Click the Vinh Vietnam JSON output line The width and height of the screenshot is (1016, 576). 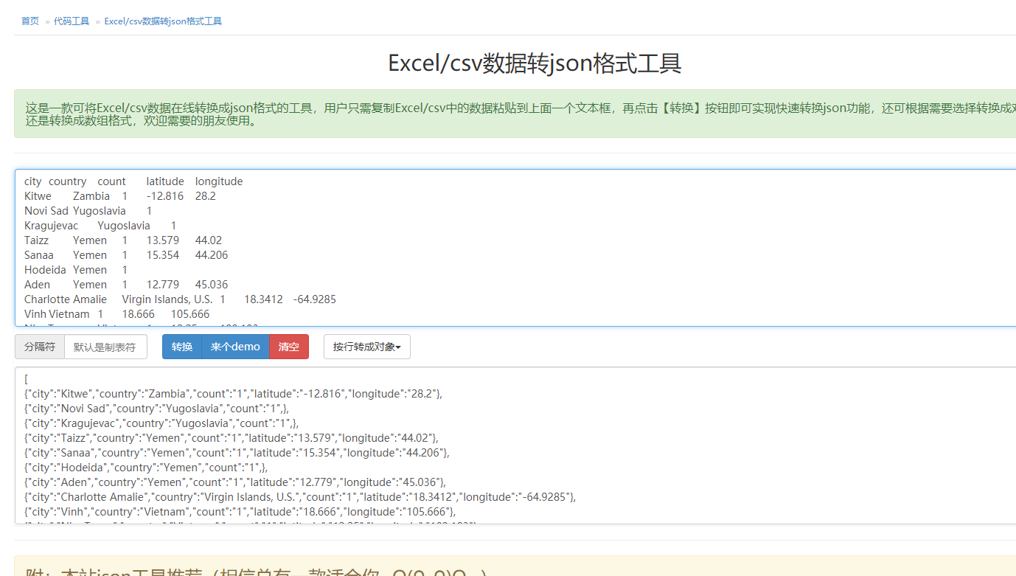tap(240, 512)
